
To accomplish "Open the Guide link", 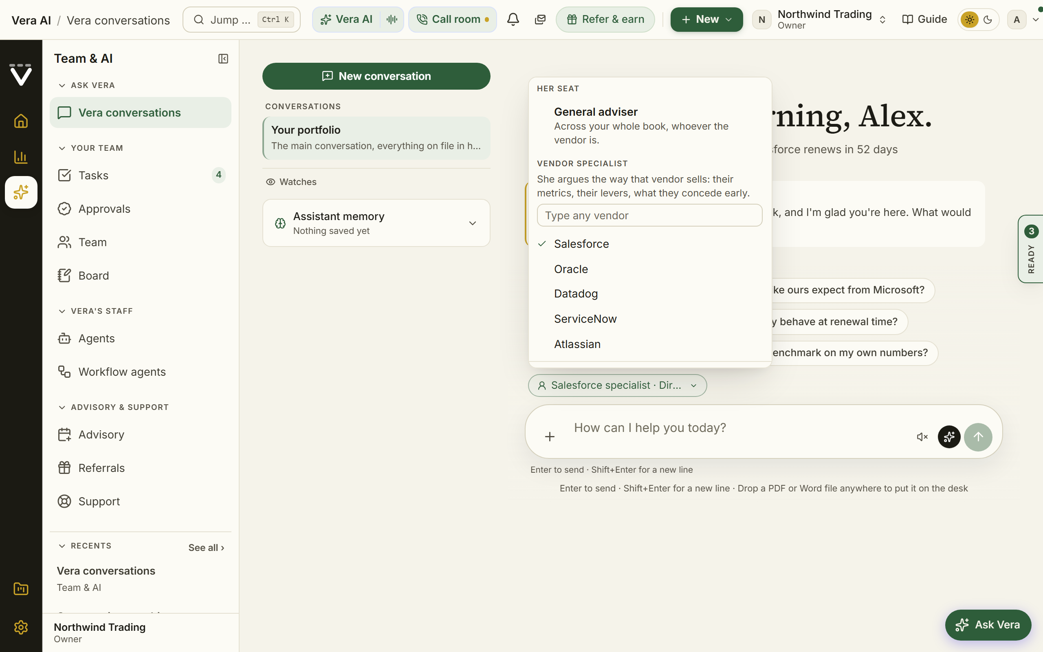I will coord(924,20).
